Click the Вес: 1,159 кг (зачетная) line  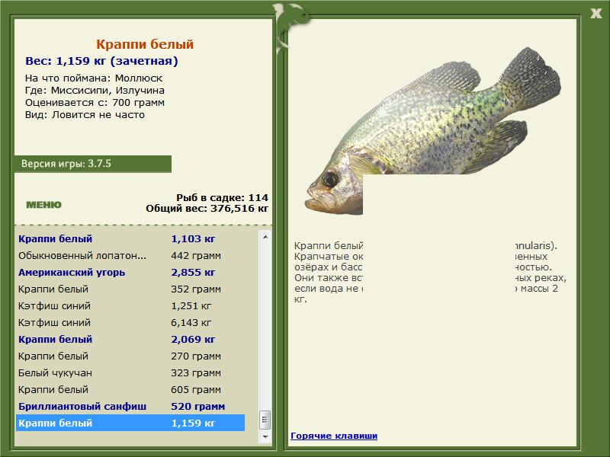tap(101, 61)
